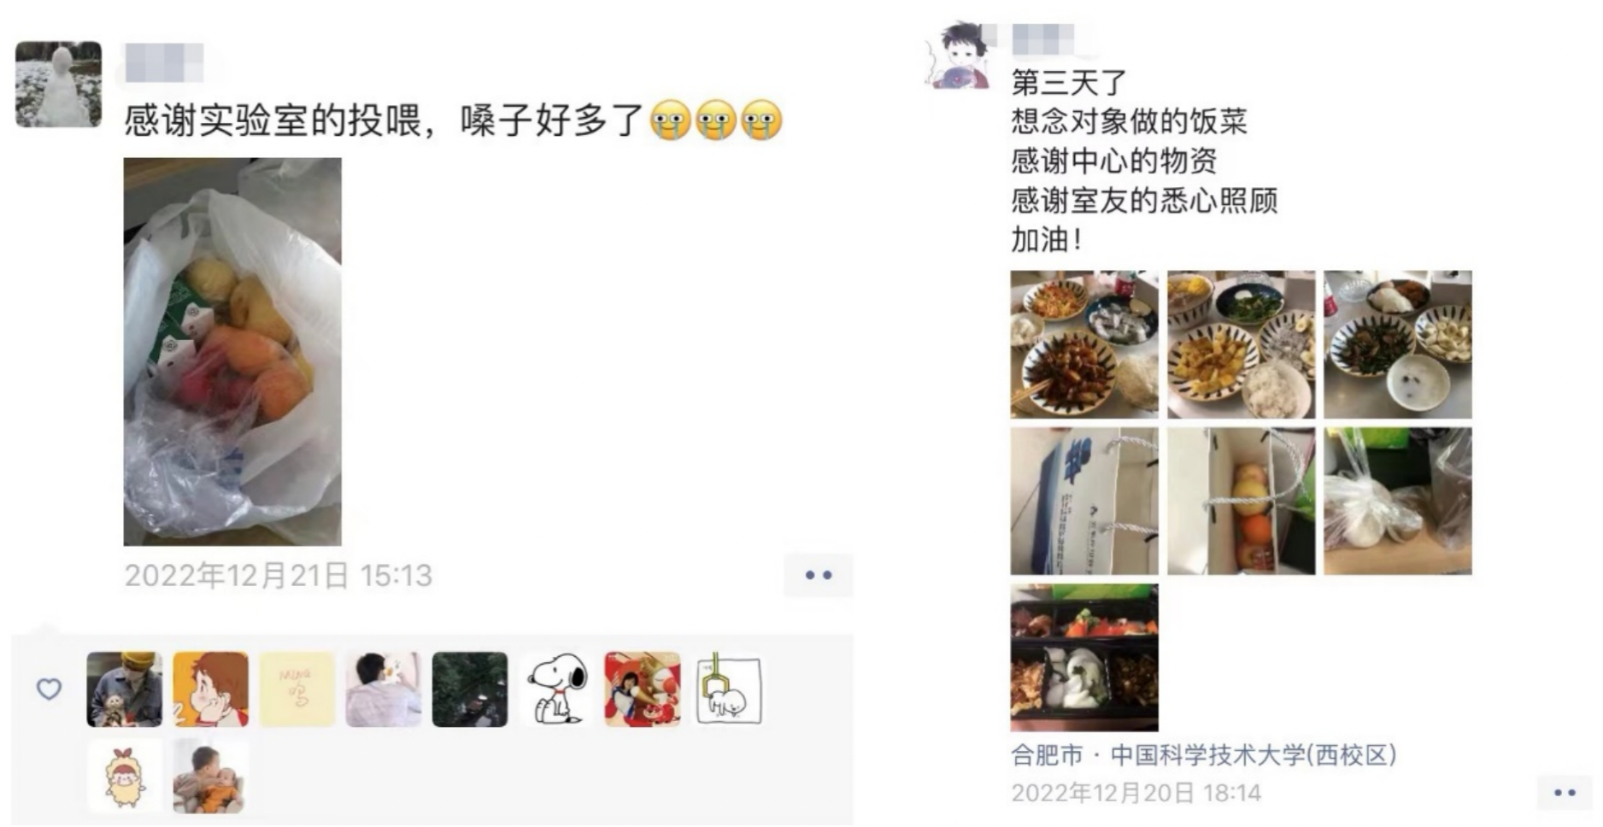View the first meal photo with braised dish
This screenshot has width=1603, height=827.
pos(1084,344)
